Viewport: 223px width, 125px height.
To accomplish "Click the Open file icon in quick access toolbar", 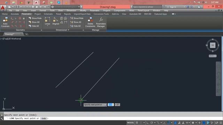I will point(13,7).
